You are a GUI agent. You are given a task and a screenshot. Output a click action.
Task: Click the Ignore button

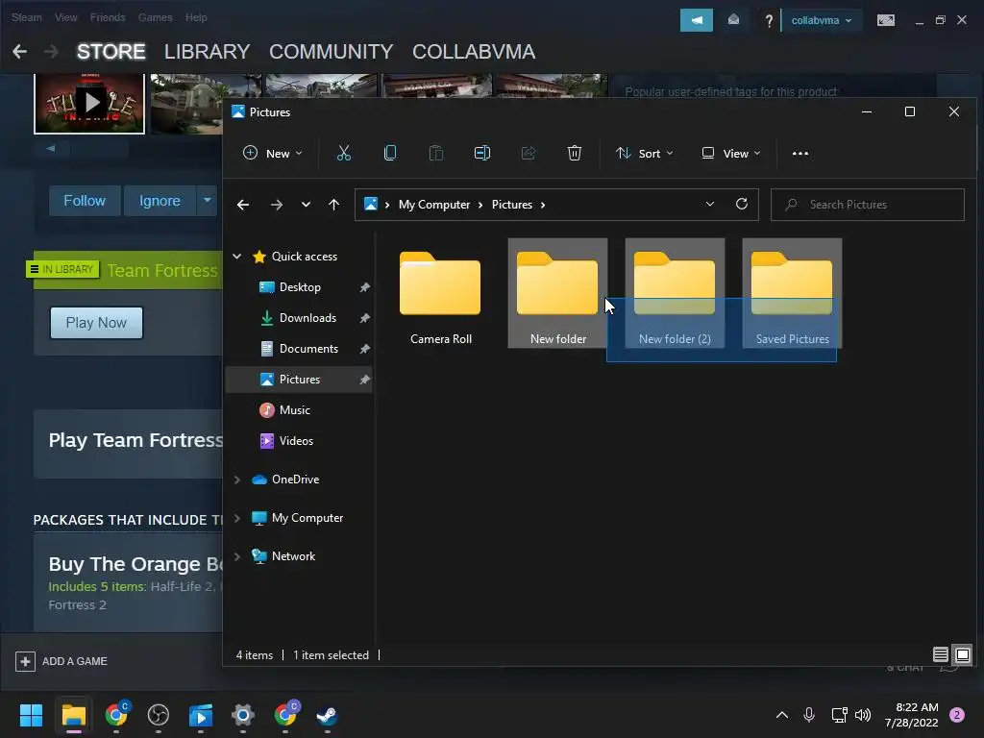[160, 201]
